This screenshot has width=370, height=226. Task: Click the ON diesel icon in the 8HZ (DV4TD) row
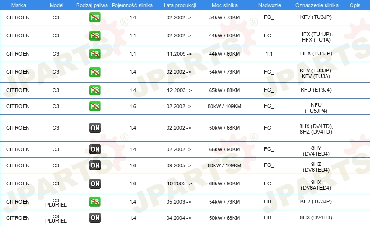(95, 128)
